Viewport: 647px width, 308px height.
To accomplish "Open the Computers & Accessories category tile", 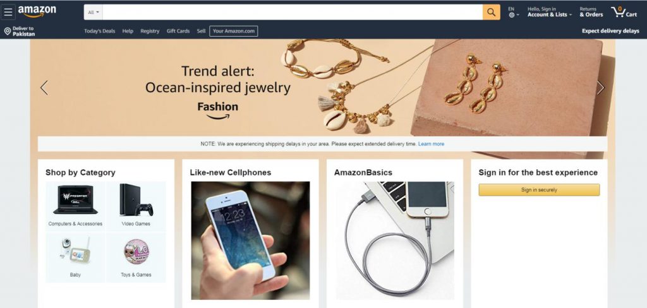I will pos(75,205).
